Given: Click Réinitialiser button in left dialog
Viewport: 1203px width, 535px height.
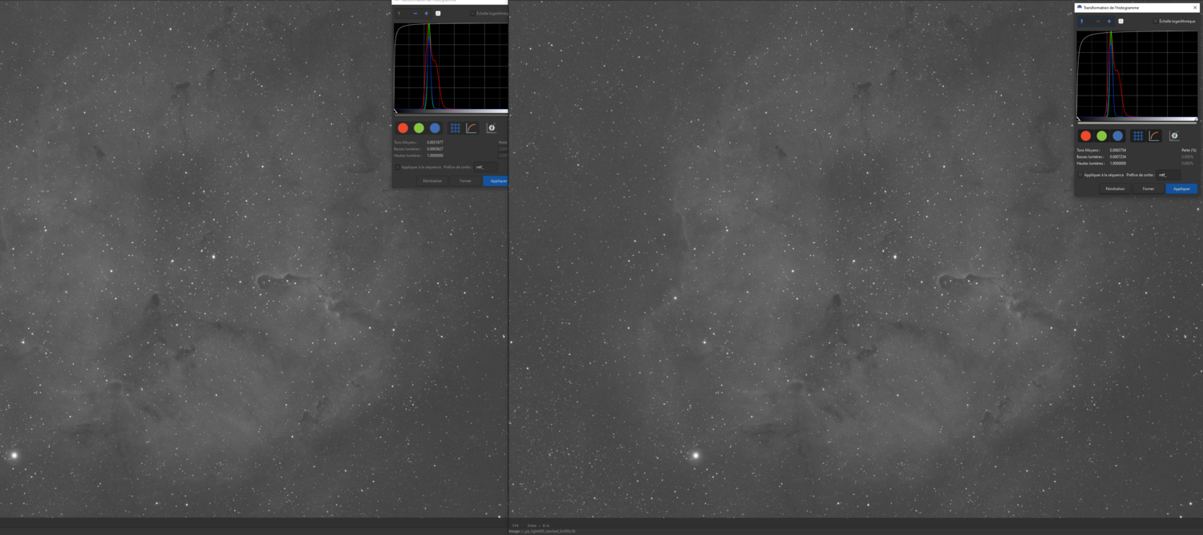Looking at the screenshot, I should pos(432,180).
